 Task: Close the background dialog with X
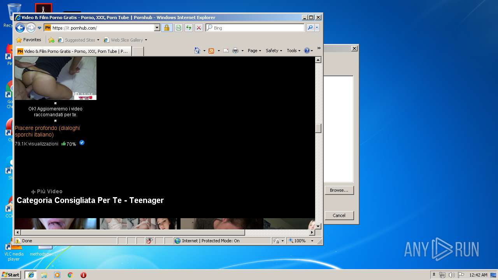click(354, 48)
